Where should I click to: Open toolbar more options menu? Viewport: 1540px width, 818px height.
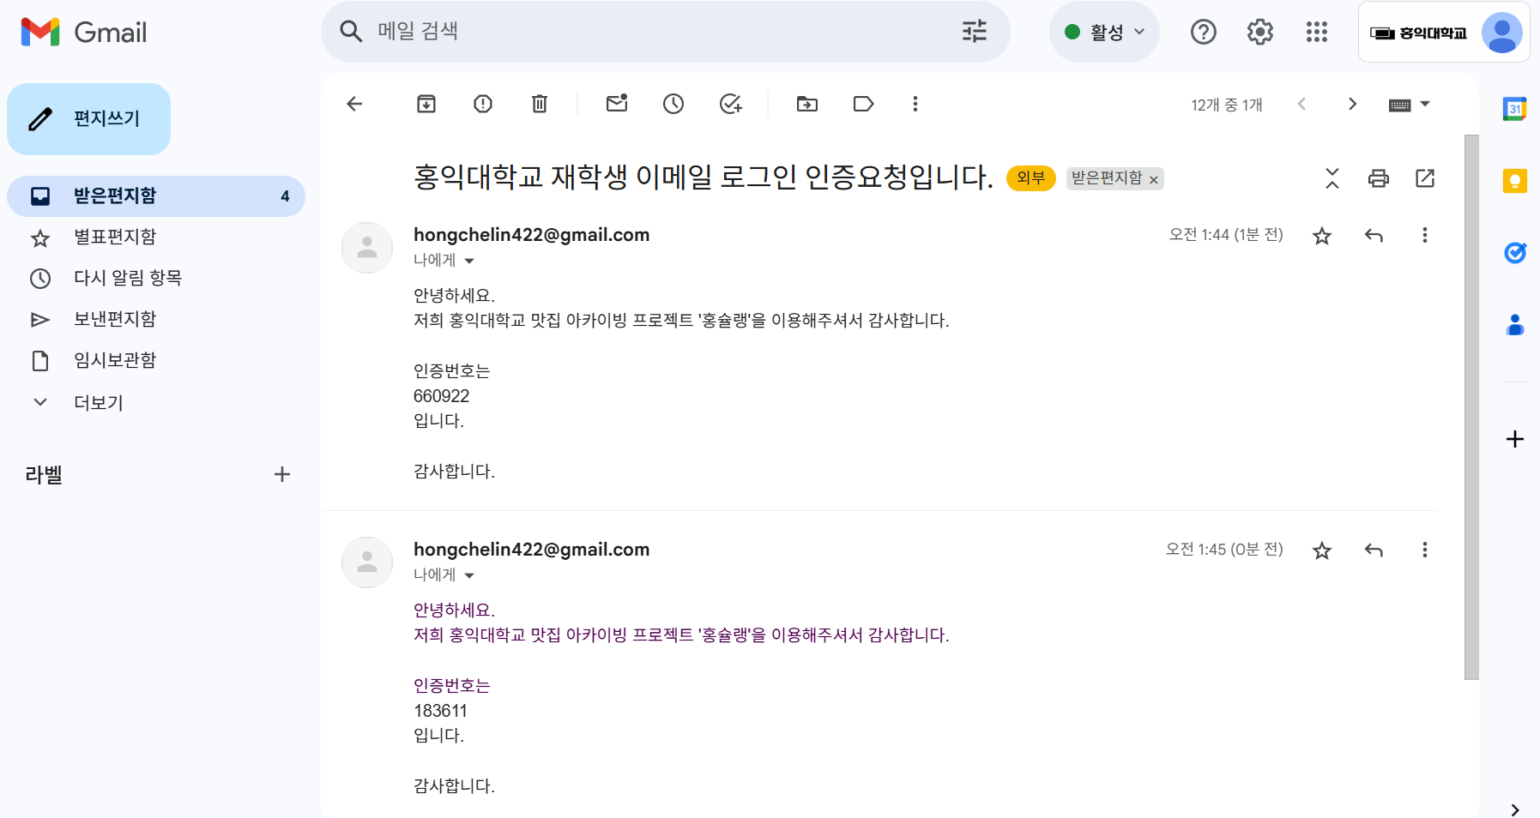(915, 104)
